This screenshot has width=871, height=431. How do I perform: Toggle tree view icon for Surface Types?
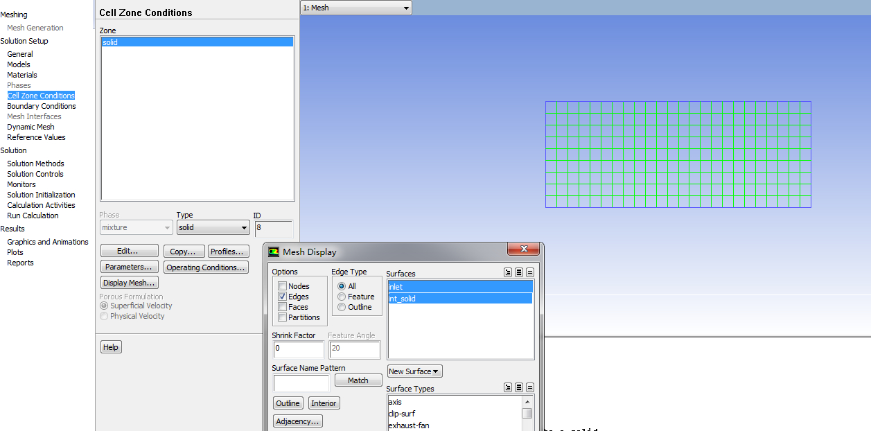pos(508,387)
